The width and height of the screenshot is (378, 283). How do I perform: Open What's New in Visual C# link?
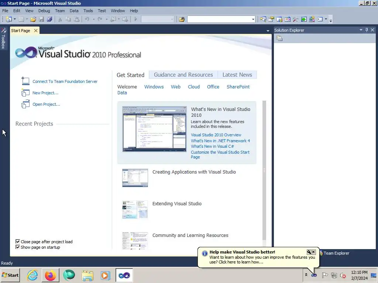point(212,146)
